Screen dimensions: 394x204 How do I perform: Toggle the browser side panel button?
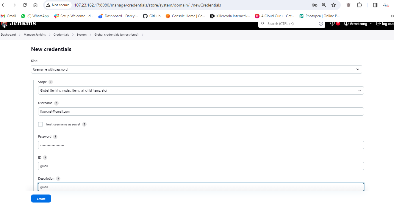375,5
